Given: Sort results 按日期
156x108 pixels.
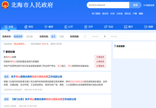Looking at the screenshot, I should [30, 36].
